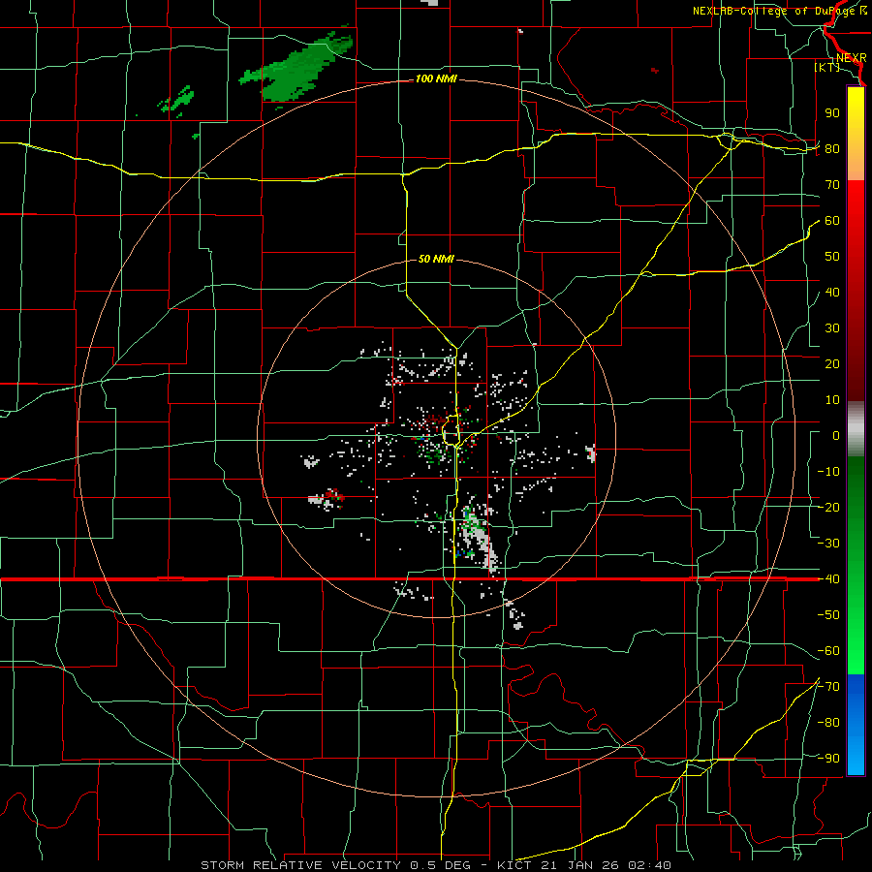Pick the gray zero-velocity segment of color bar
This screenshot has height=872, width=872.
coord(856,429)
